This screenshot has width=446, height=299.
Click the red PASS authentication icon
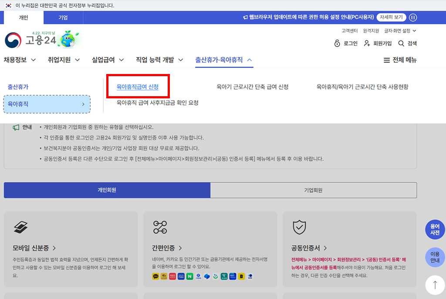coord(172,276)
